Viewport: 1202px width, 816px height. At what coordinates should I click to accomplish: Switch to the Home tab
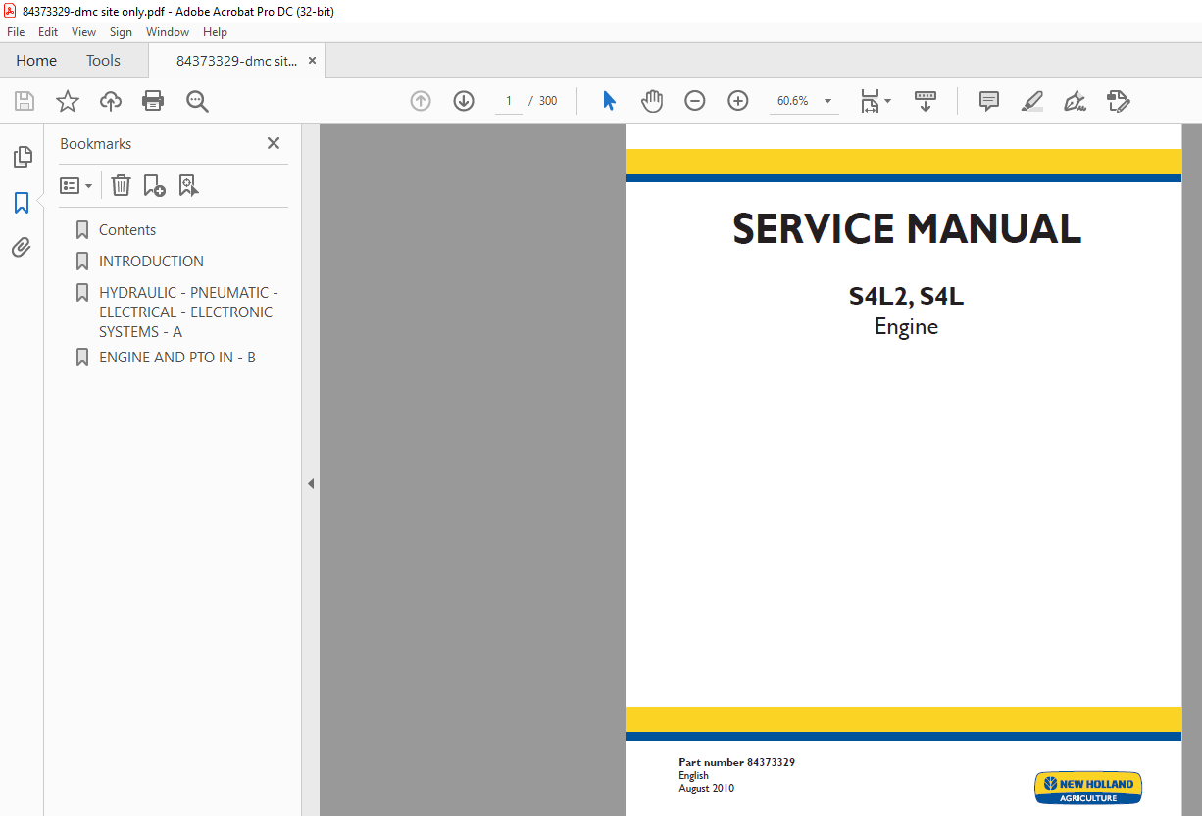click(x=36, y=61)
